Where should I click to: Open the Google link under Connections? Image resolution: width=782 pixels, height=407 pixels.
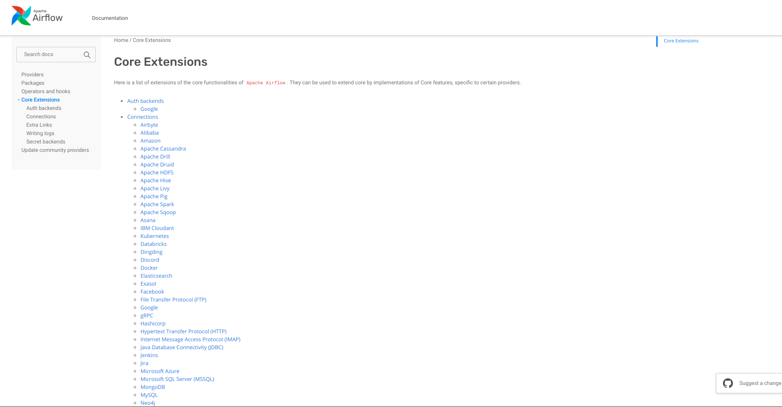(x=149, y=308)
